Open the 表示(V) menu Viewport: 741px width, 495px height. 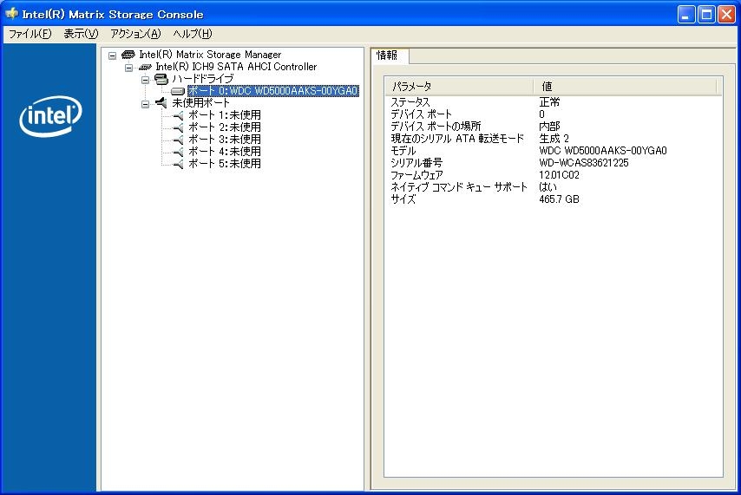point(81,34)
